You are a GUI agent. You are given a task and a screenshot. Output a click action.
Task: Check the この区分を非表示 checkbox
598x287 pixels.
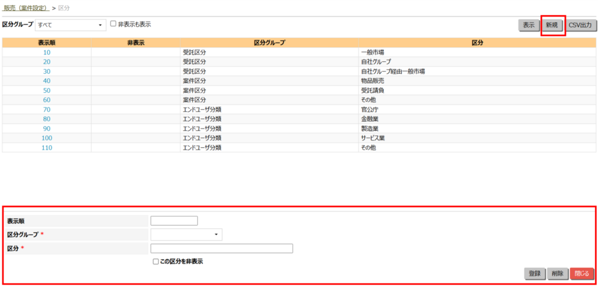coord(156,261)
